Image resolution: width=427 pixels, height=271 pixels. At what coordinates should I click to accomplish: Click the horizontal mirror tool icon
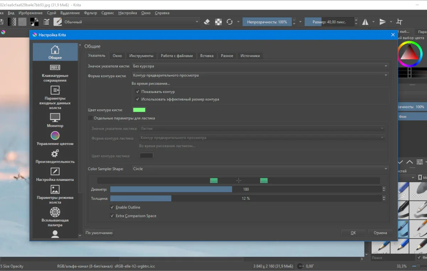(365, 22)
